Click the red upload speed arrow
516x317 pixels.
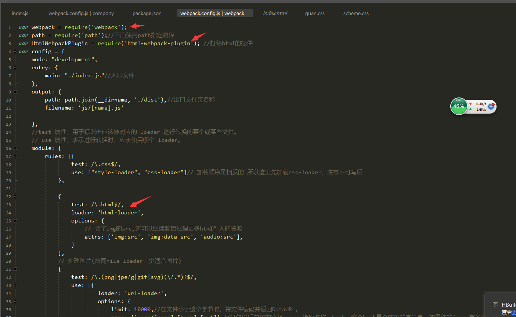pos(470,104)
